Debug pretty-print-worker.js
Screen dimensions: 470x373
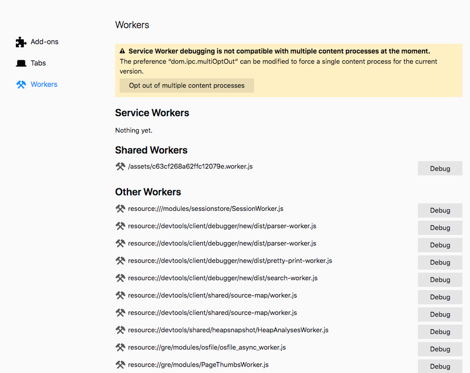pyautogui.click(x=440, y=262)
